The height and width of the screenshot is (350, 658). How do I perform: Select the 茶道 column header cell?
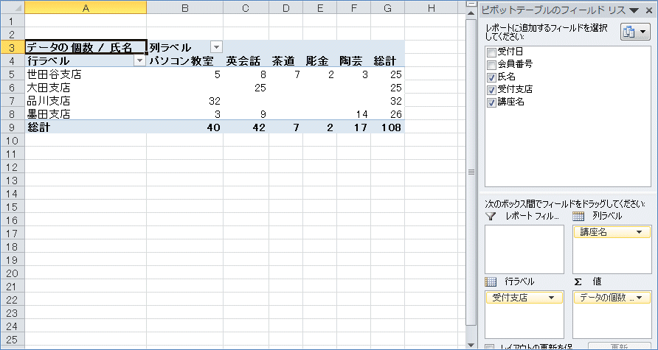(285, 60)
